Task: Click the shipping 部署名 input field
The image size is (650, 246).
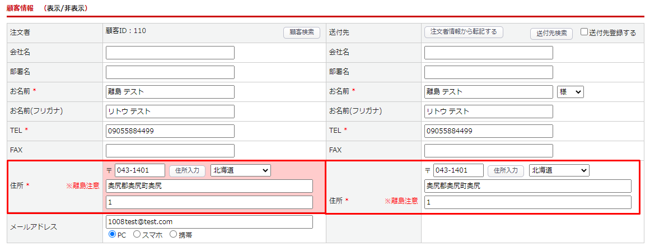Action: 488,72
